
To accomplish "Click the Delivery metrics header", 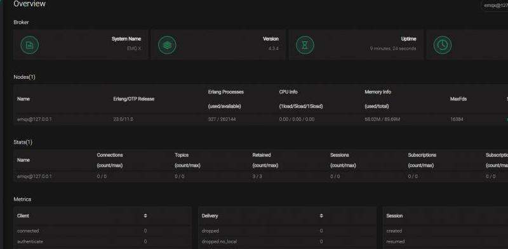I will pos(210,215).
